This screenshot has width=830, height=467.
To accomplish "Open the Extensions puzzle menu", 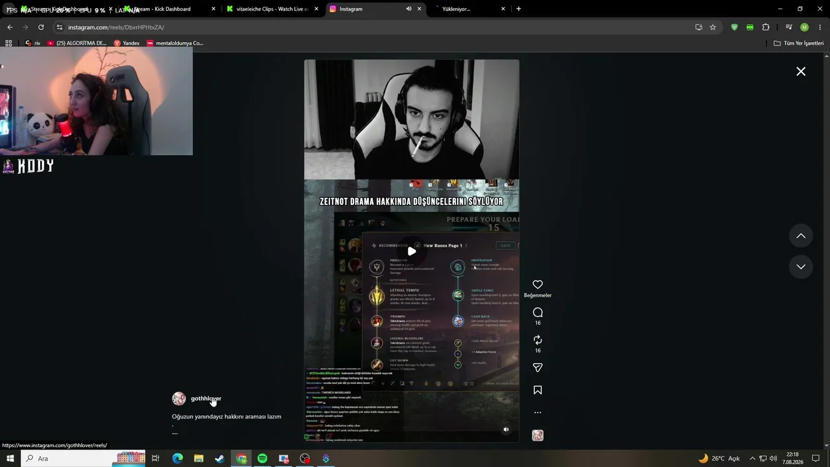I will tap(766, 27).
